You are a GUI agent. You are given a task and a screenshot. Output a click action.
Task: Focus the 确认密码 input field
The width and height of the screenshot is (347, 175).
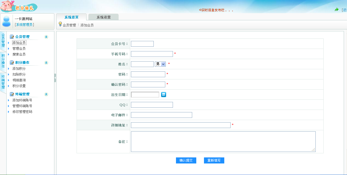click(x=148, y=84)
